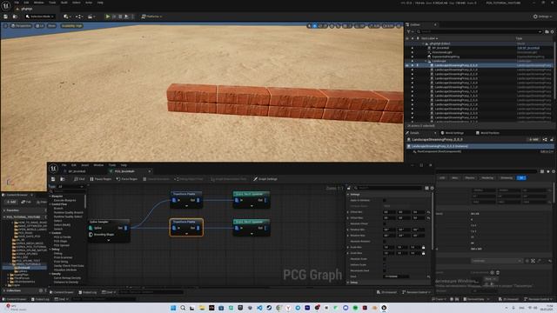
Task: Open the Settings button at top right
Action: point(542,17)
